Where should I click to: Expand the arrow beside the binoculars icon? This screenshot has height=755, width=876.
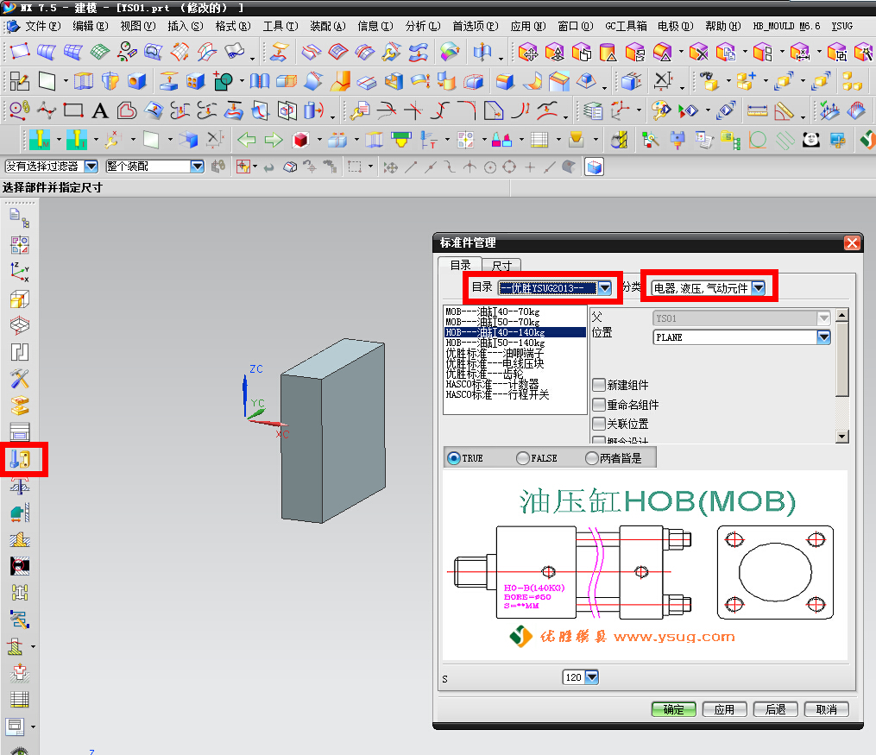[728, 81]
